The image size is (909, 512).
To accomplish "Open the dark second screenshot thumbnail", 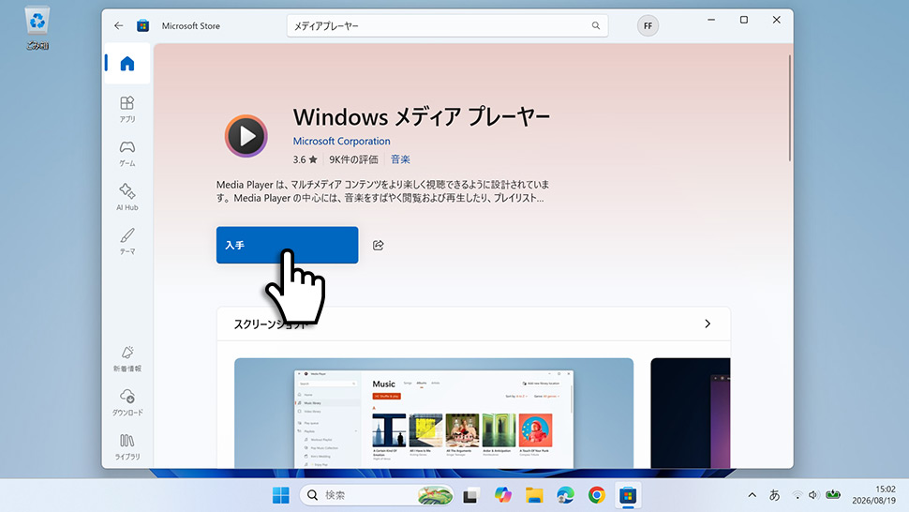I will pos(691,413).
